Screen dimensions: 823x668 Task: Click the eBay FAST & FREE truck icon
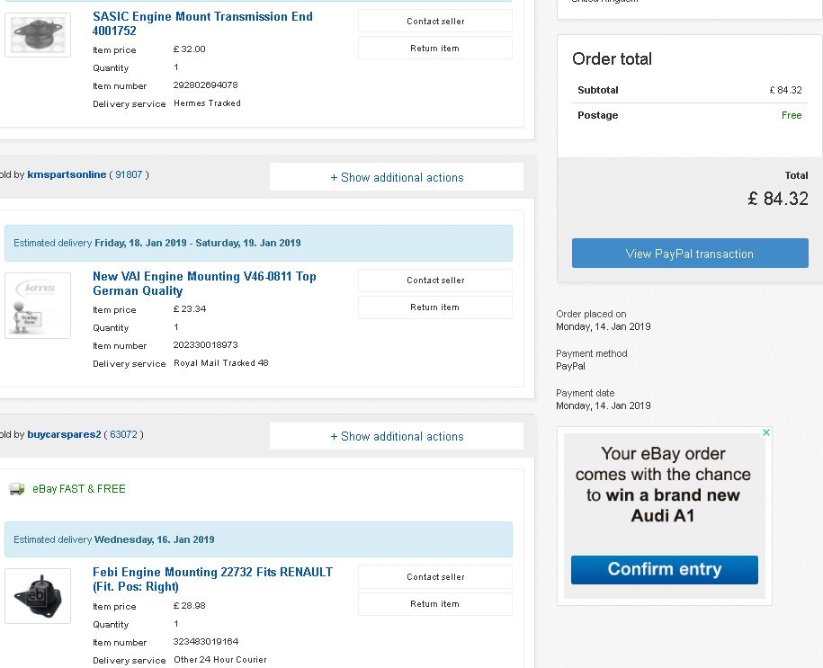tap(16, 489)
